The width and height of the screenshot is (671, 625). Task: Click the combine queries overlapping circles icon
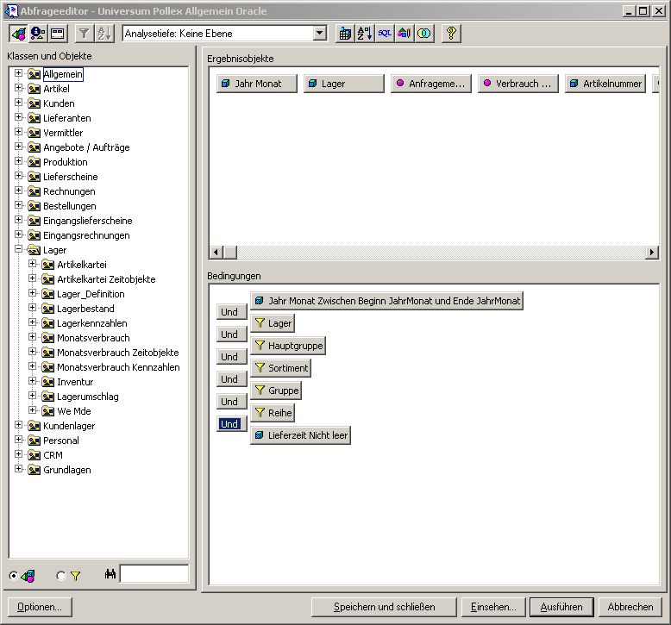point(424,34)
